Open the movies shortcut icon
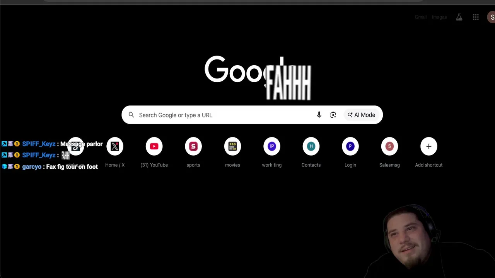Viewport: 495px width, 278px height. click(x=232, y=146)
